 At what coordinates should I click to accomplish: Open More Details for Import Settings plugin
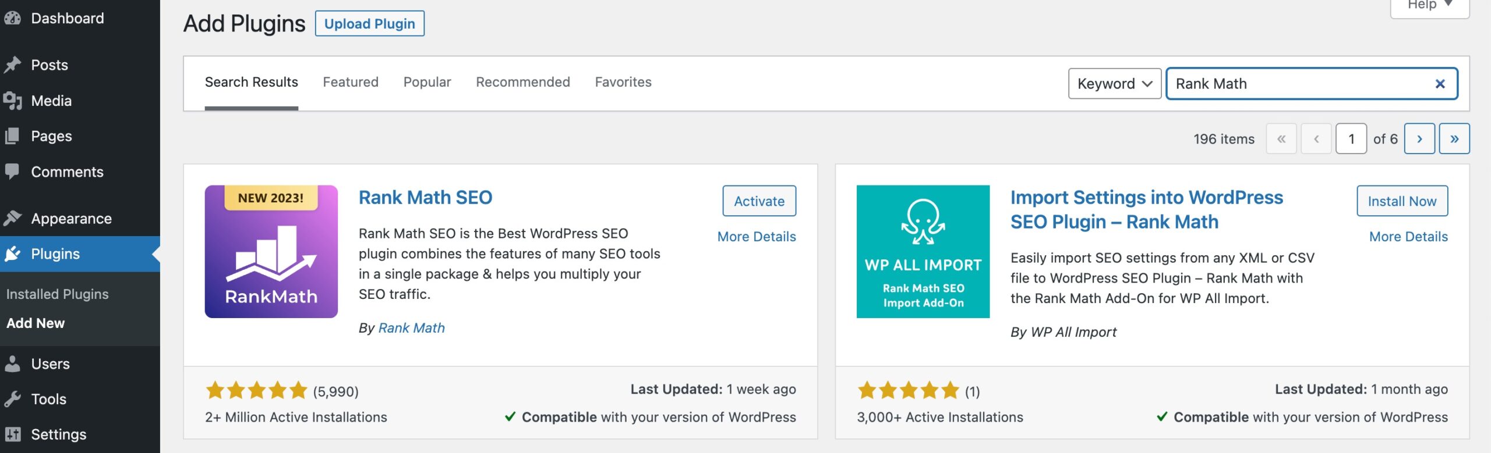1408,237
